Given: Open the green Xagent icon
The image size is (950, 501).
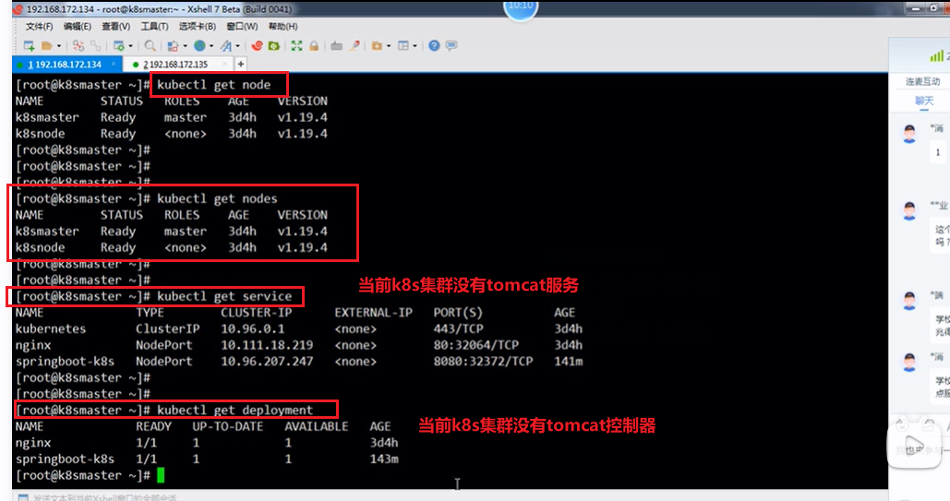Looking at the screenshot, I should click(x=274, y=45).
